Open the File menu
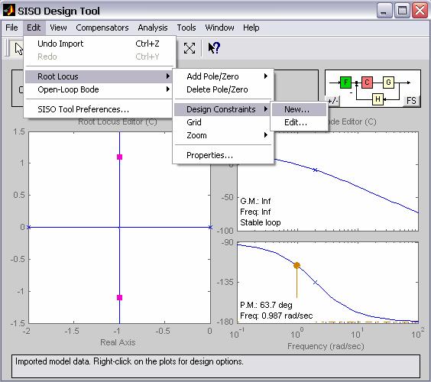This screenshot has height=382, width=431. tap(11, 28)
